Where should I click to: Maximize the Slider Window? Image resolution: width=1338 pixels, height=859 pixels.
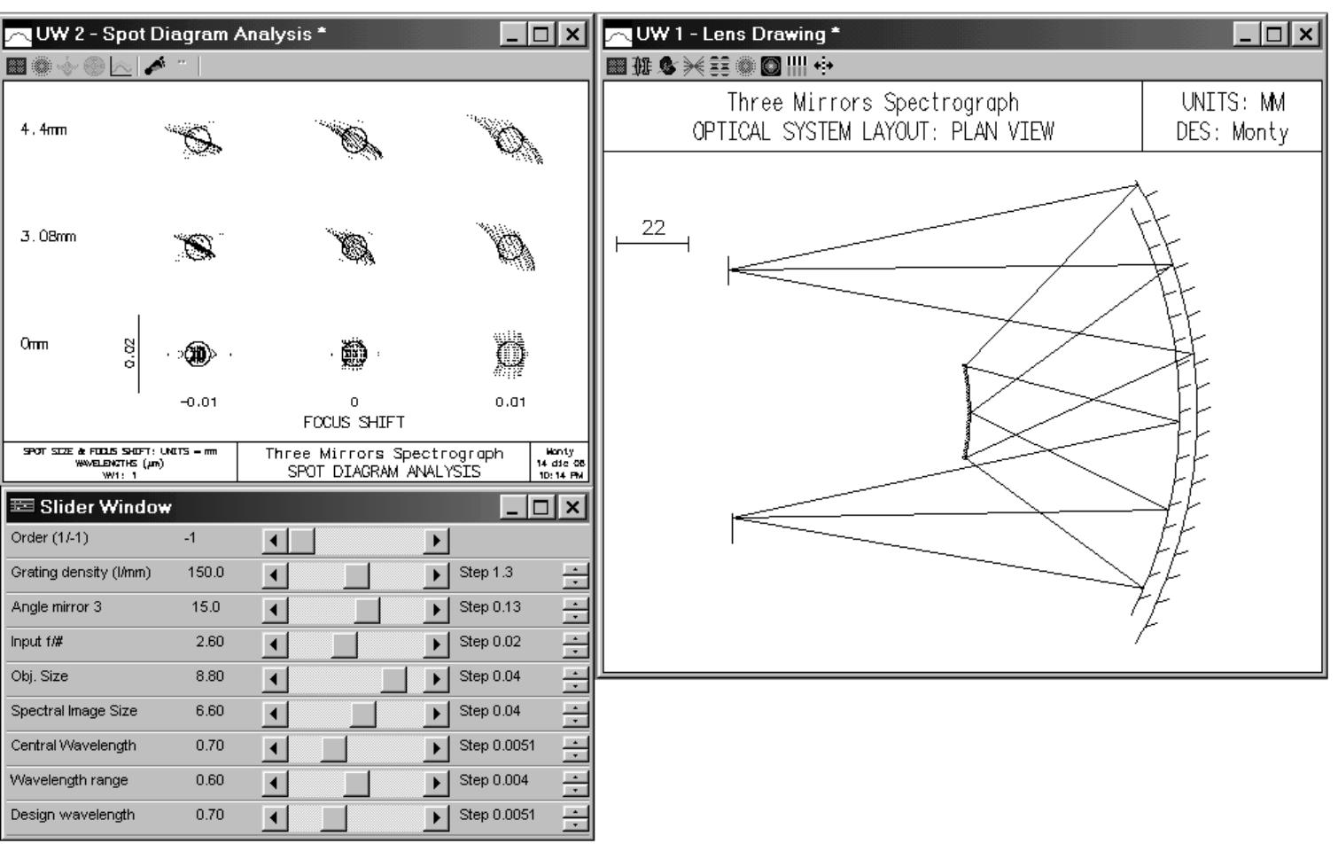(541, 507)
